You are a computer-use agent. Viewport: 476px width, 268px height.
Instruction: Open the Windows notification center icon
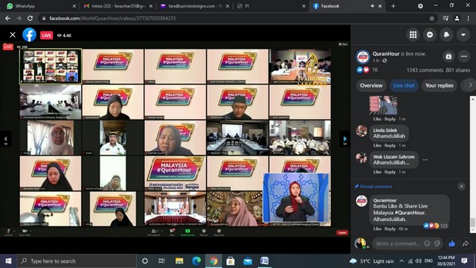click(x=464, y=261)
